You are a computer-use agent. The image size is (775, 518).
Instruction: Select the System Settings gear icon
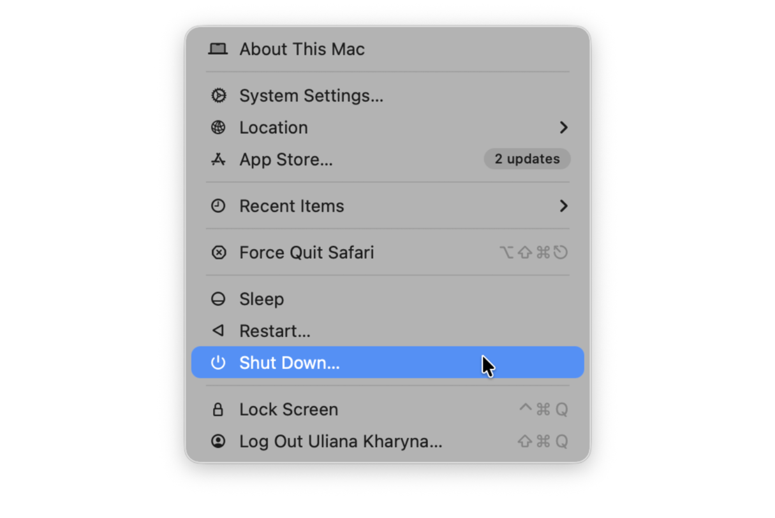(x=218, y=96)
